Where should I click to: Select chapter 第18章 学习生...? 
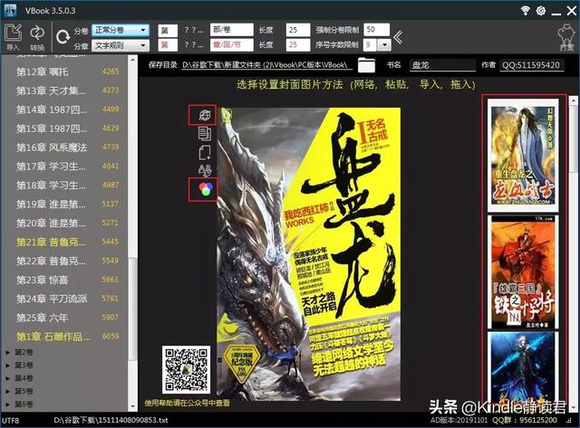[x=66, y=185]
